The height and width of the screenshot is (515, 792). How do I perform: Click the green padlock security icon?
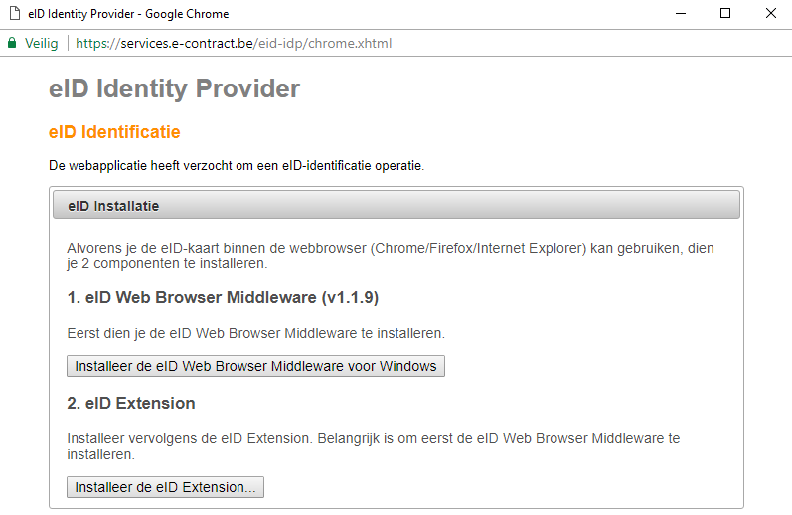click(x=12, y=43)
